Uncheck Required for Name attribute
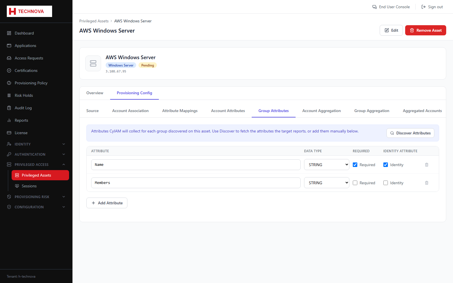The width and height of the screenshot is (453, 283). 355,165
